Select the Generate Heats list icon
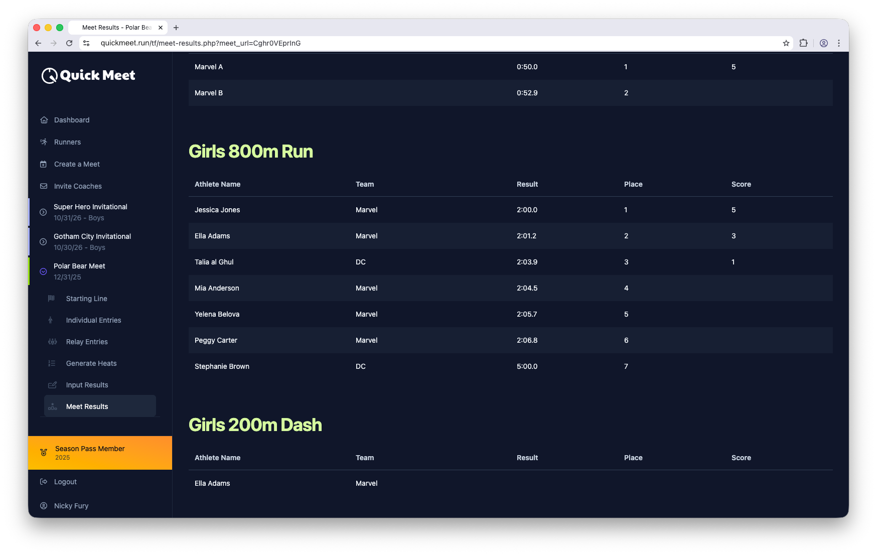Screen dimensions: 877x555 coord(52,363)
